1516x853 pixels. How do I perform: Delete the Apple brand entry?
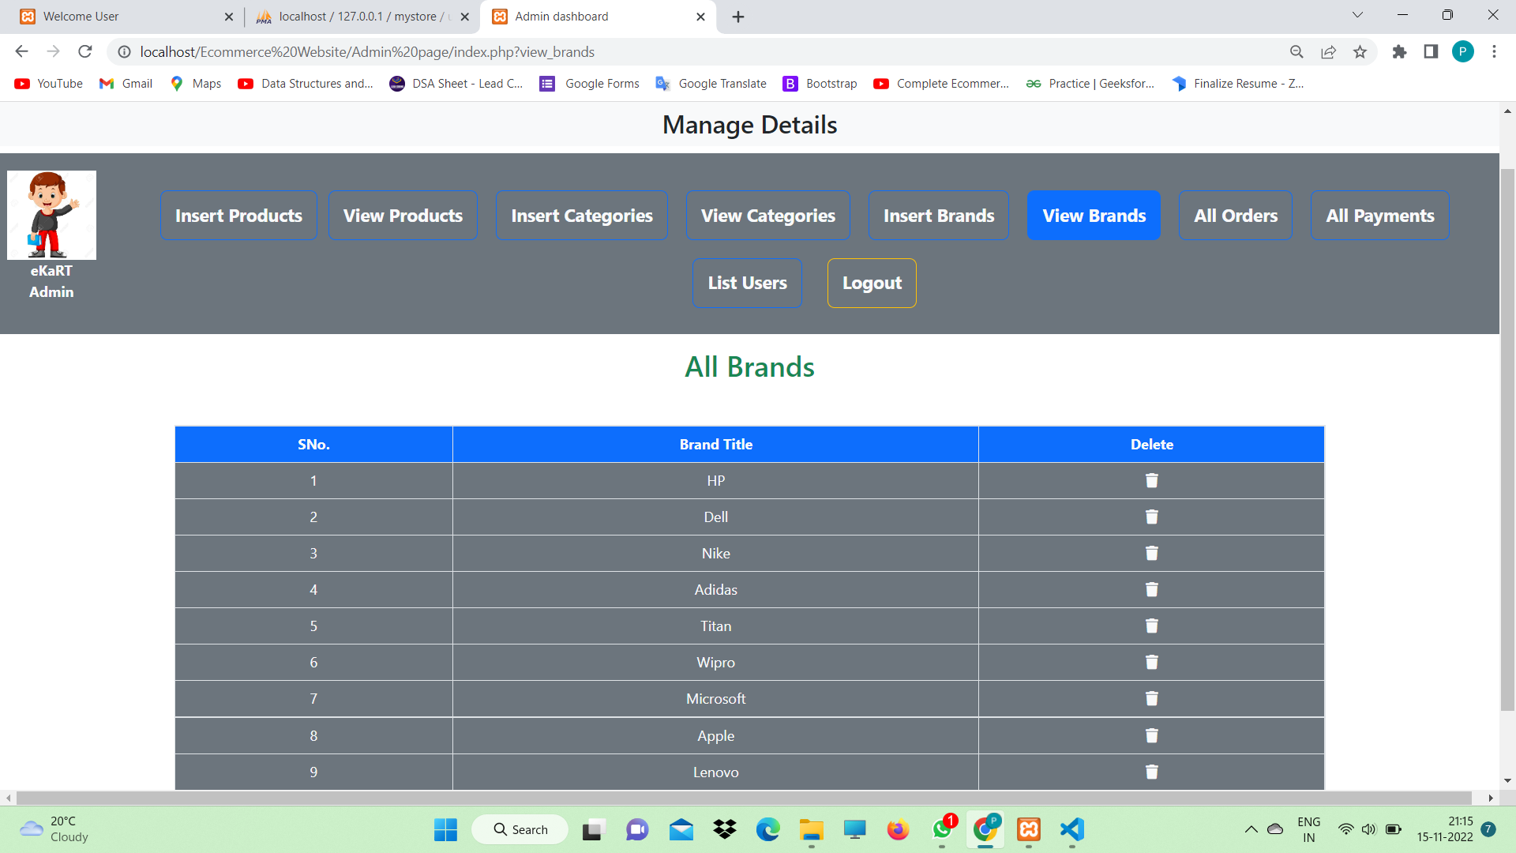[x=1151, y=735]
